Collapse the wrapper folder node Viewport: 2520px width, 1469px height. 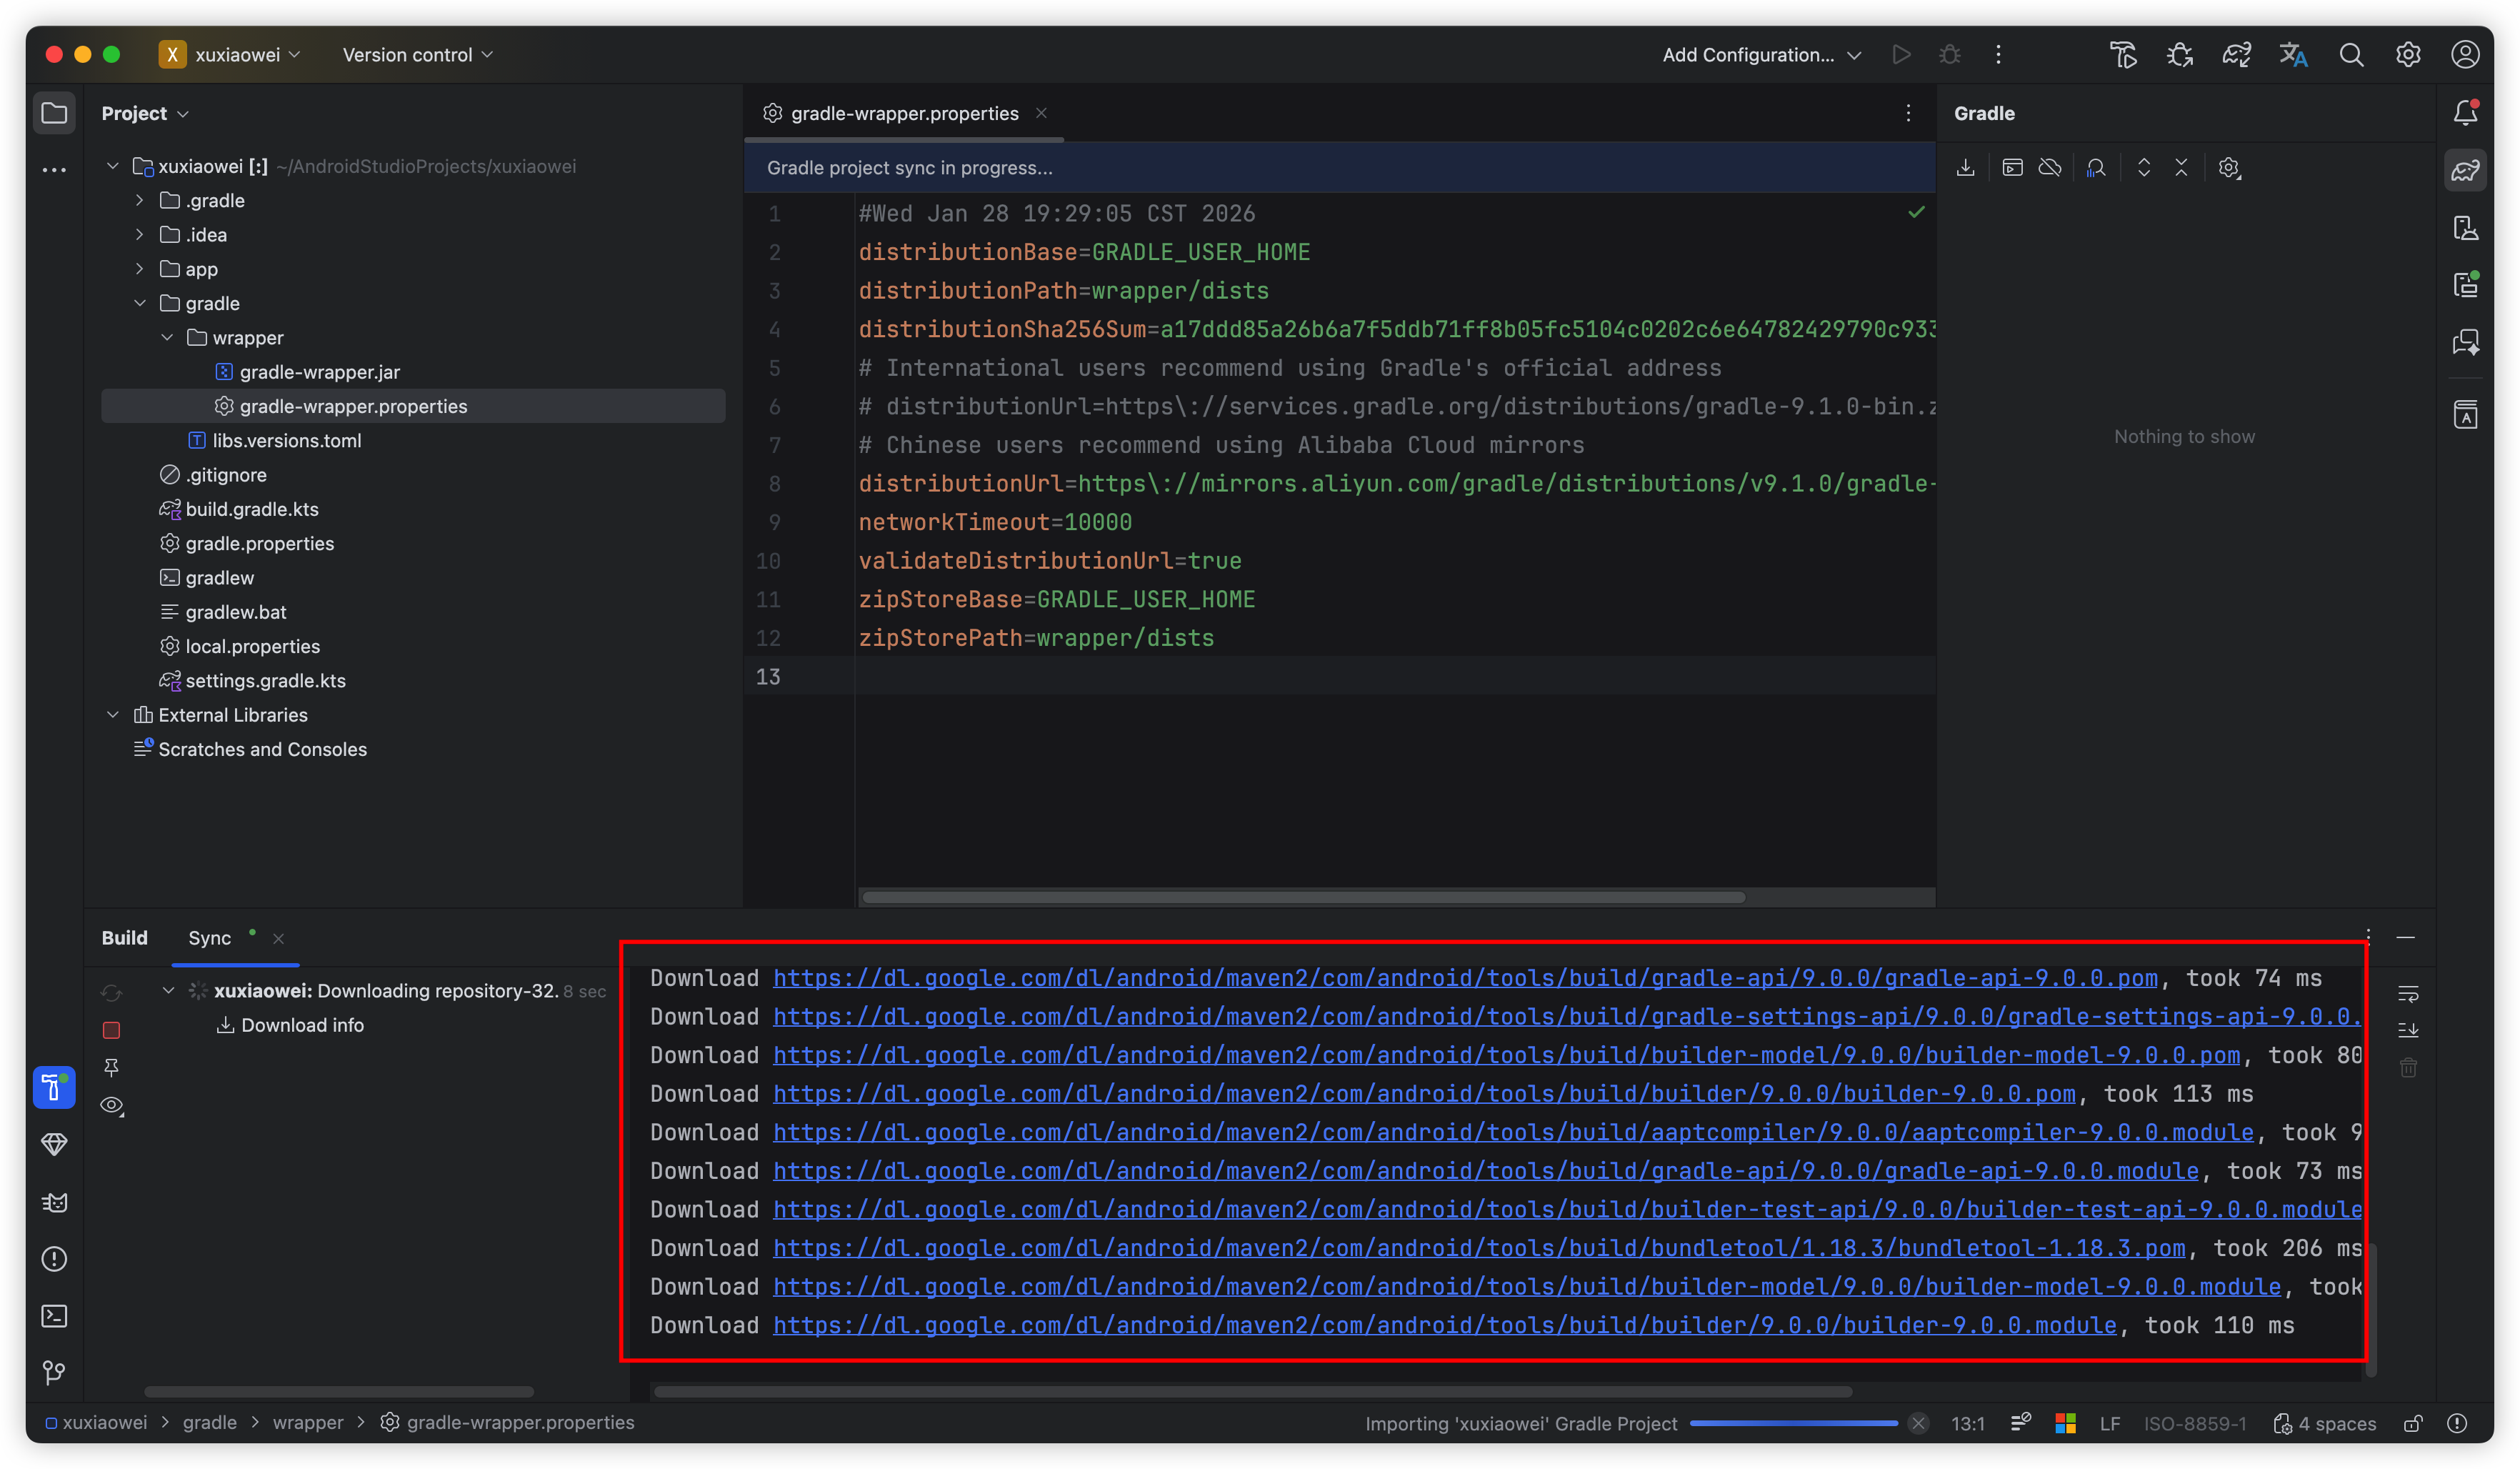[167, 338]
